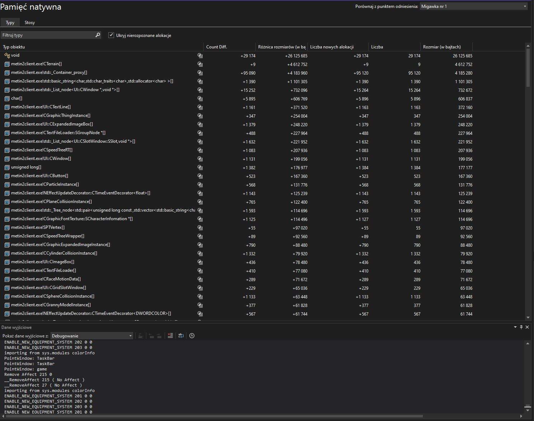The height and width of the screenshot is (421, 534).
Task: Open instances icon for UI::CTextLine[] row
Action: 200,107
